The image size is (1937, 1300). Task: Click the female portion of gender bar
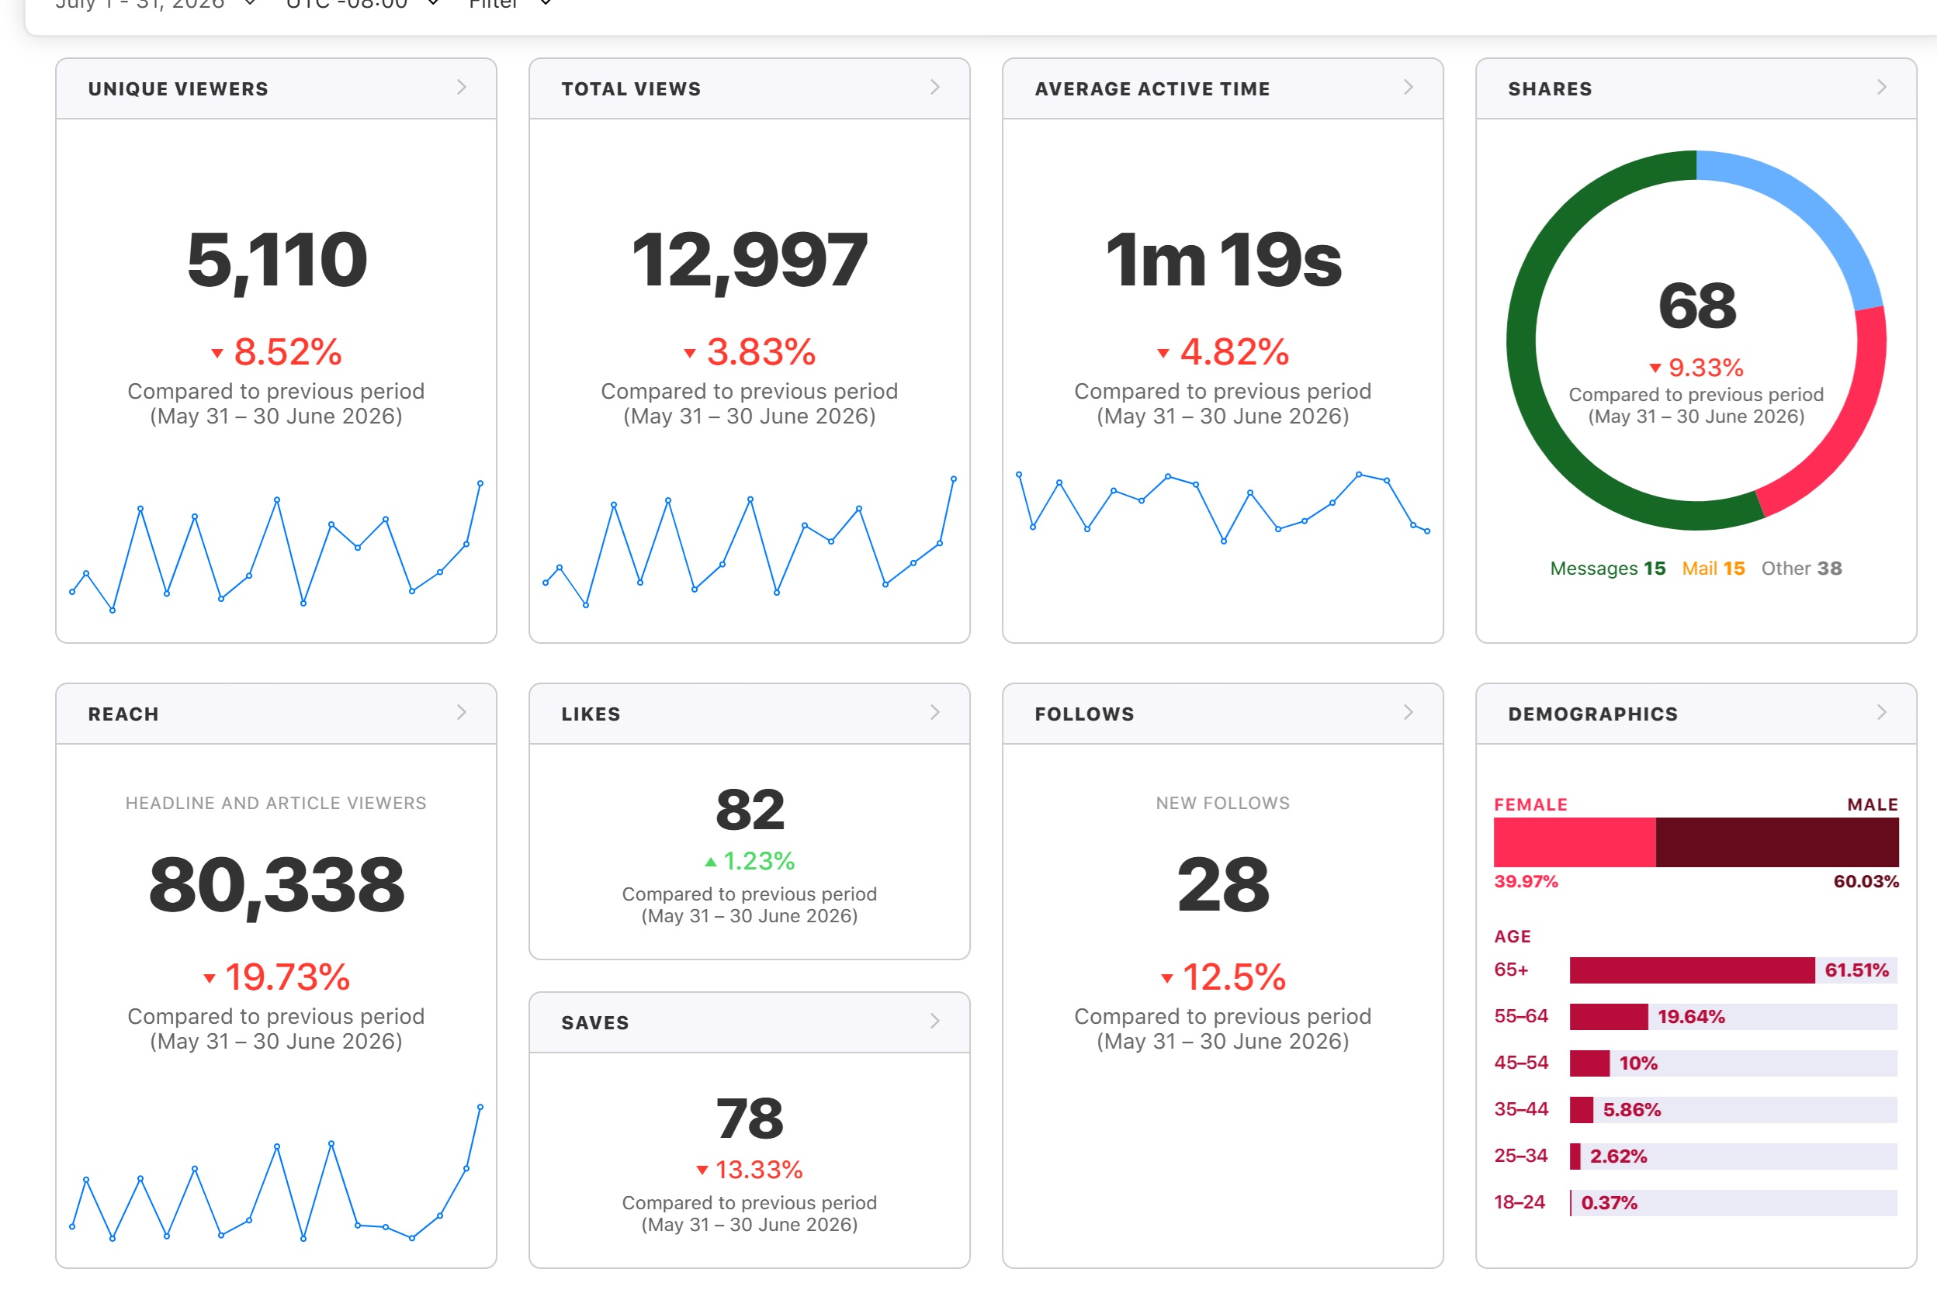1575,842
